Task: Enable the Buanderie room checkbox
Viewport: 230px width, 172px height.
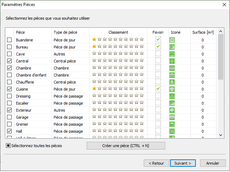Action: tap(10, 40)
